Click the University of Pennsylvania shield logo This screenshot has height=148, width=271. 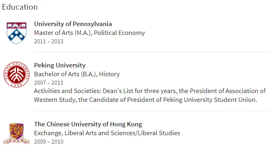click(x=17, y=33)
